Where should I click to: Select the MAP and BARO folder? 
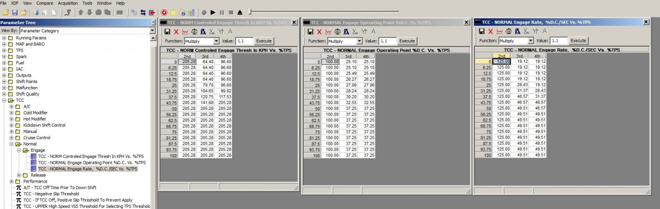[x=31, y=44]
